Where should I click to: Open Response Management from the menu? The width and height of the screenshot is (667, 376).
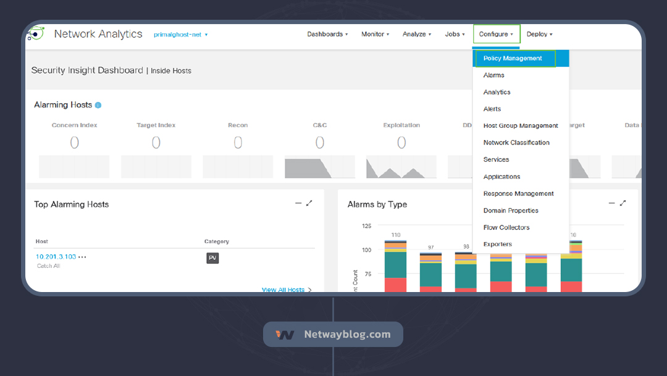click(x=518, y=194)
